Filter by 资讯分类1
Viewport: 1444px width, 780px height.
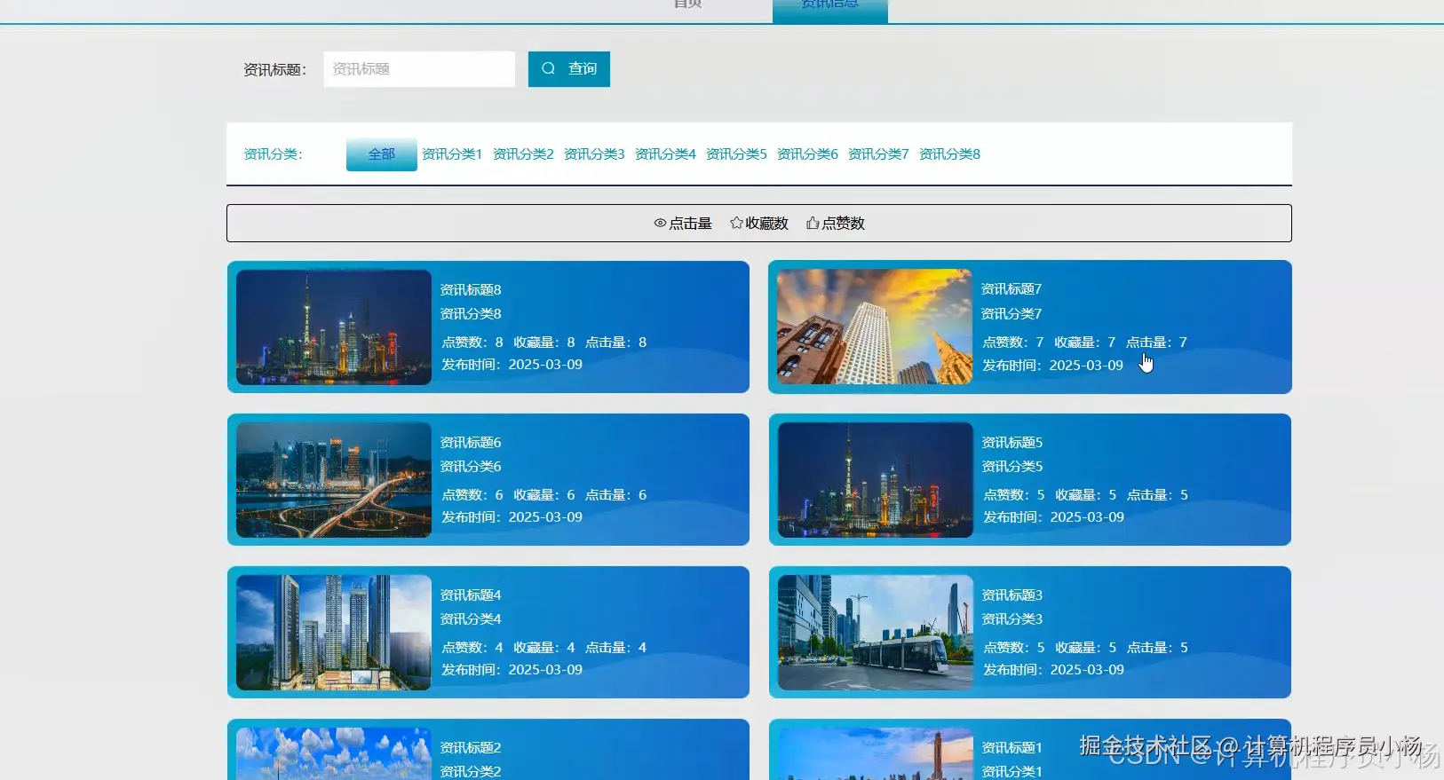point(452,154)
